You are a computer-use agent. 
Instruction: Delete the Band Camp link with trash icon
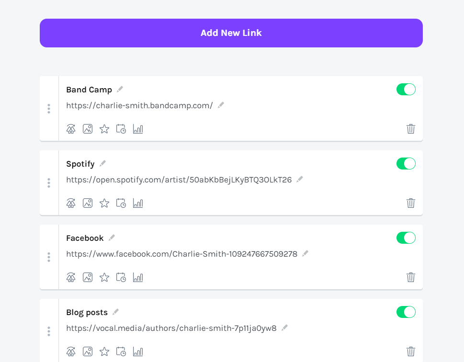click(411, 129)
